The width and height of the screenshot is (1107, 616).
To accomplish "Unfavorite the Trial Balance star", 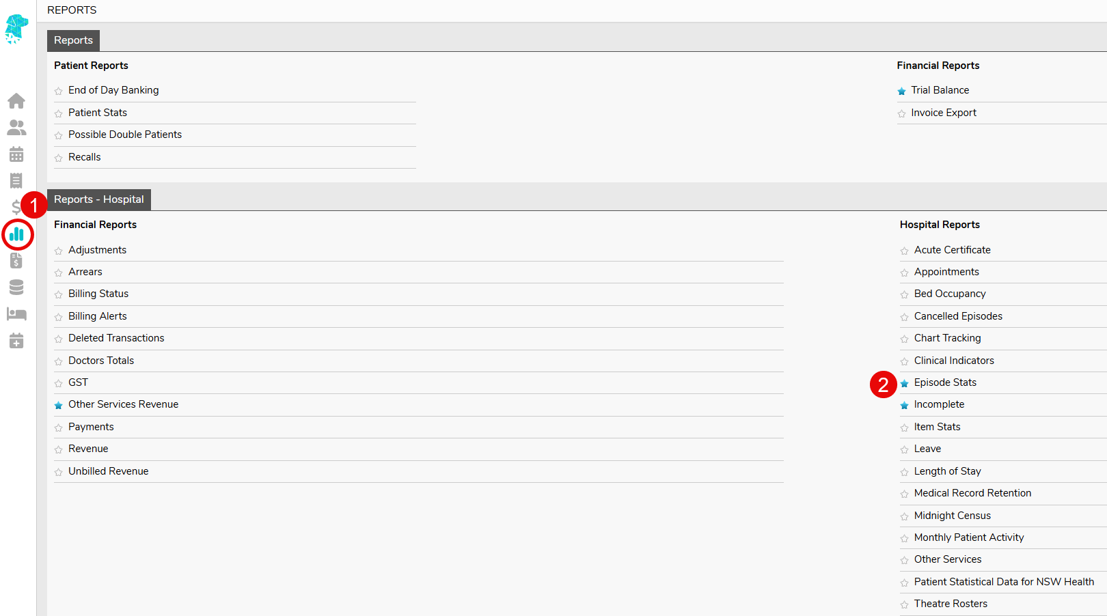I will [901, 91].
